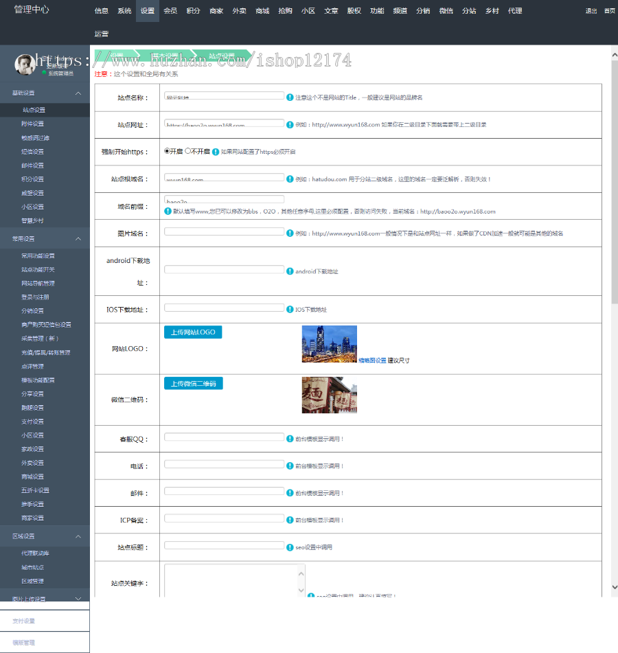
Task: Open 敏感词过滤 in sidebar
Action: (x=36, y=137)
